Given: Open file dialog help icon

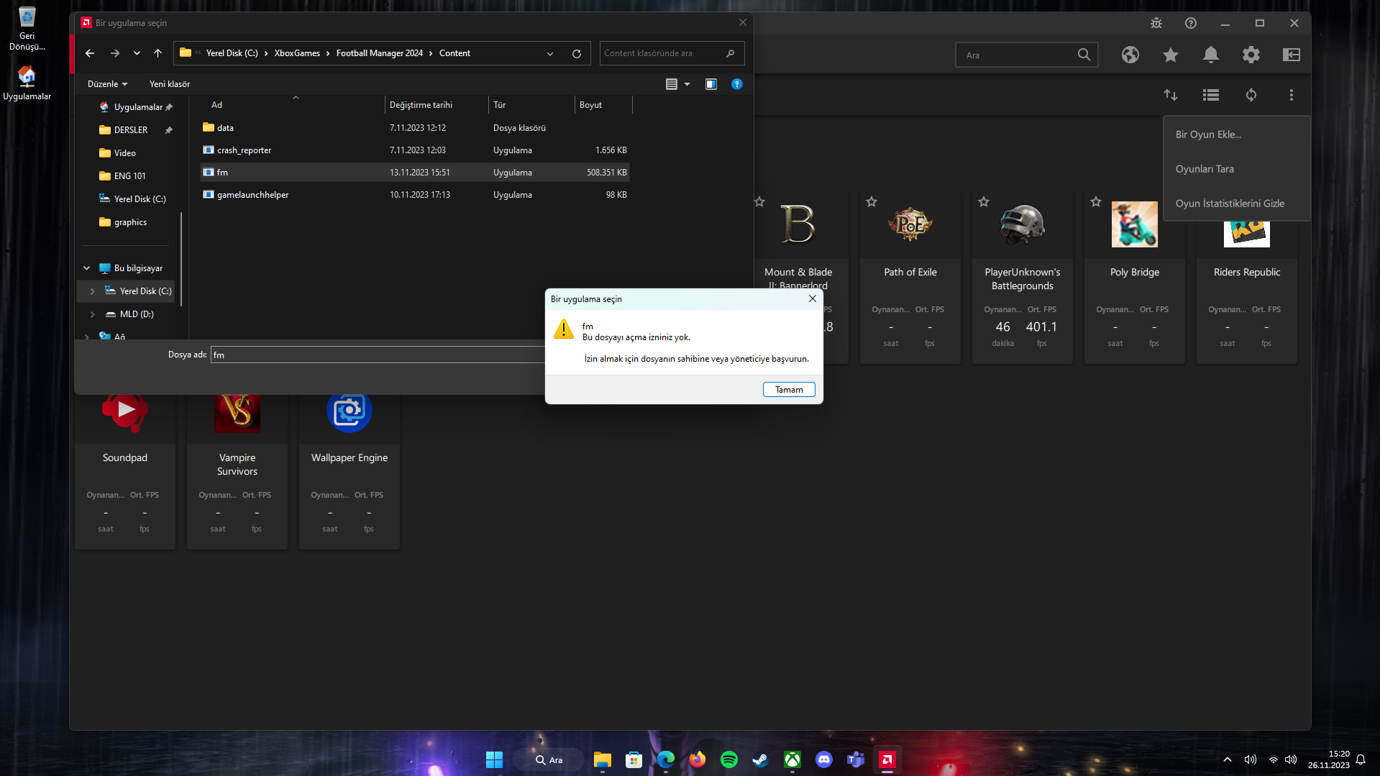Looking at the screenshot, I should tap(737, 84).
